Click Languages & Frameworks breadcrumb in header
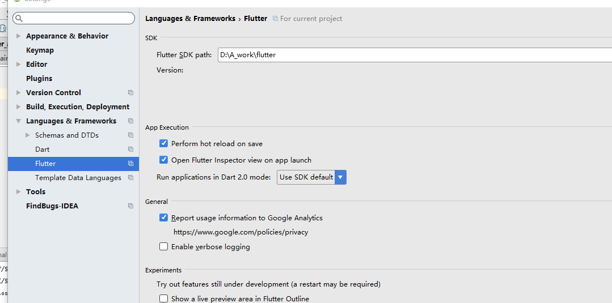This screenshot has width=612, height=303. point(190,18)
